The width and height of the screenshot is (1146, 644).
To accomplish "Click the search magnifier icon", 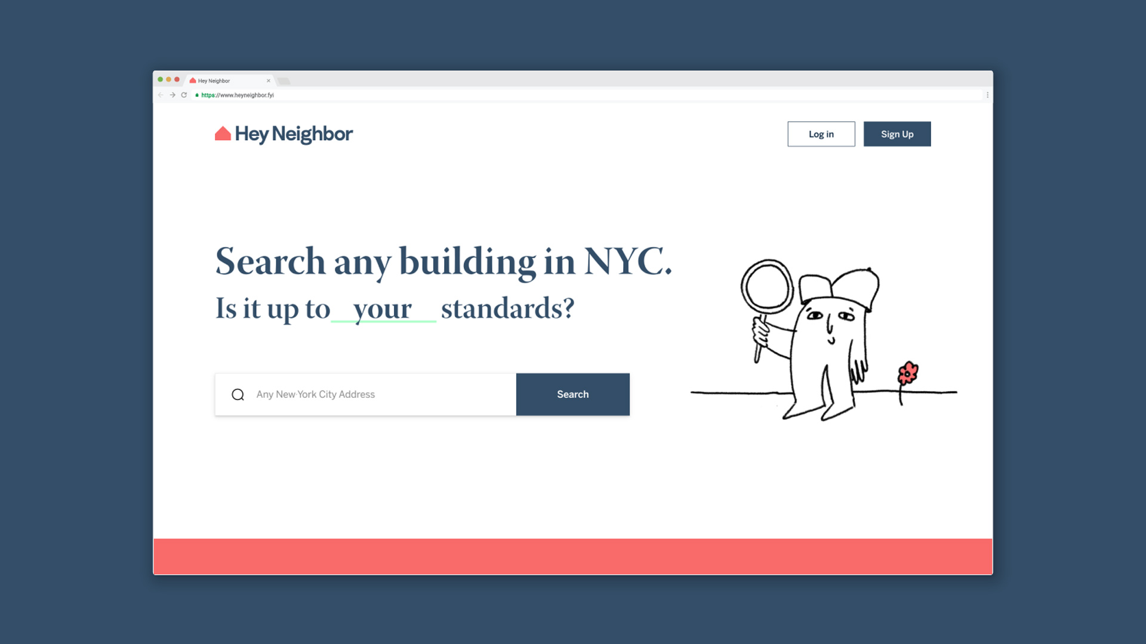I will point(238,394).
